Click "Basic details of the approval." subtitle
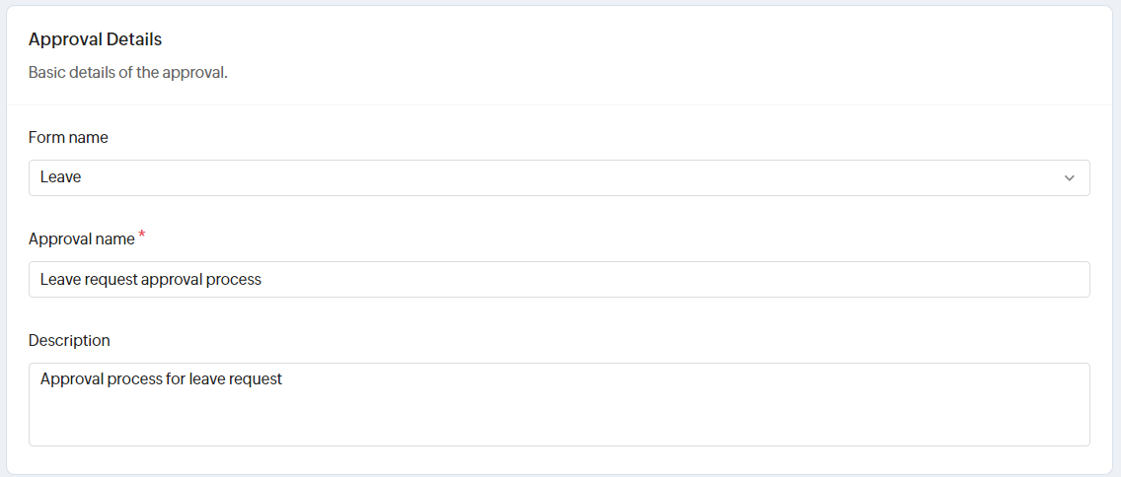The height and width of the screenshot is (477, 1121). point(128,73)
